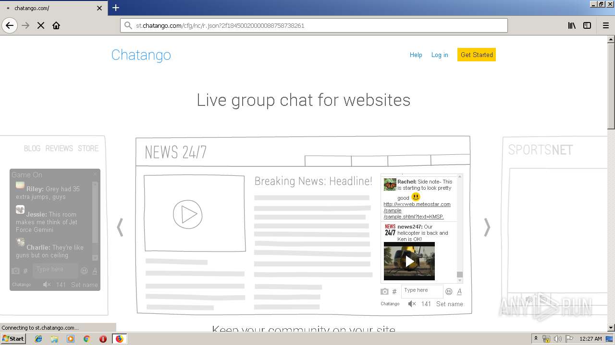Show previous slide with left arrow

pos(120,227)
